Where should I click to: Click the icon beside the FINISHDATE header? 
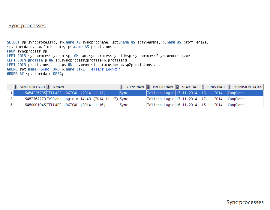tap(203, 87)
